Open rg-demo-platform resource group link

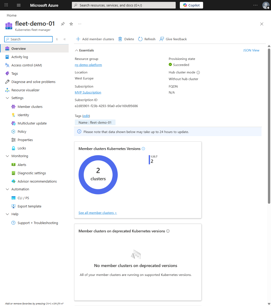88,65
